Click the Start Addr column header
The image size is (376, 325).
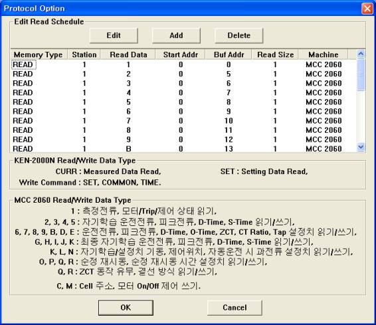pos(181,54)
